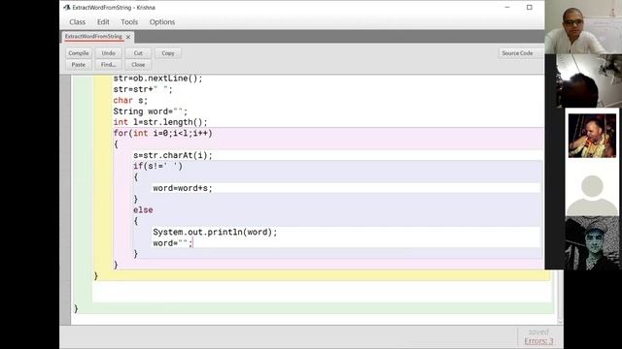Click the line 'int l=str.length();'

click(x=160, y=122)
